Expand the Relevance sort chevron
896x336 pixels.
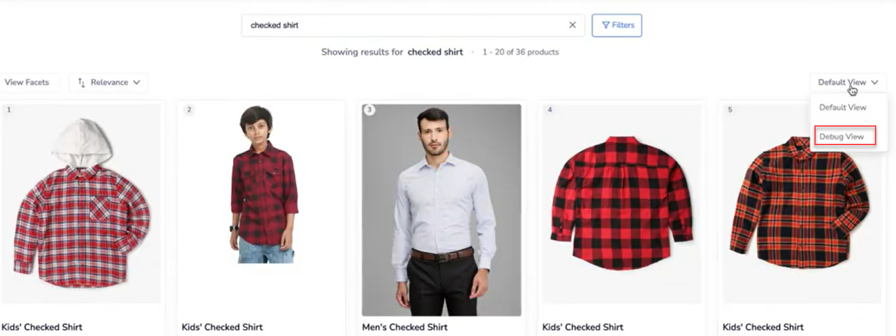(136, 83)
